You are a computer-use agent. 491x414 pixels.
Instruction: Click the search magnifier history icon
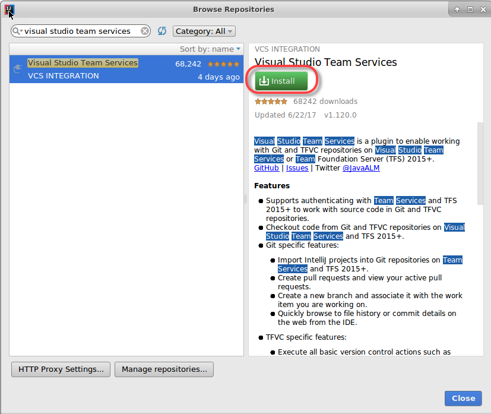pos(17,31)
